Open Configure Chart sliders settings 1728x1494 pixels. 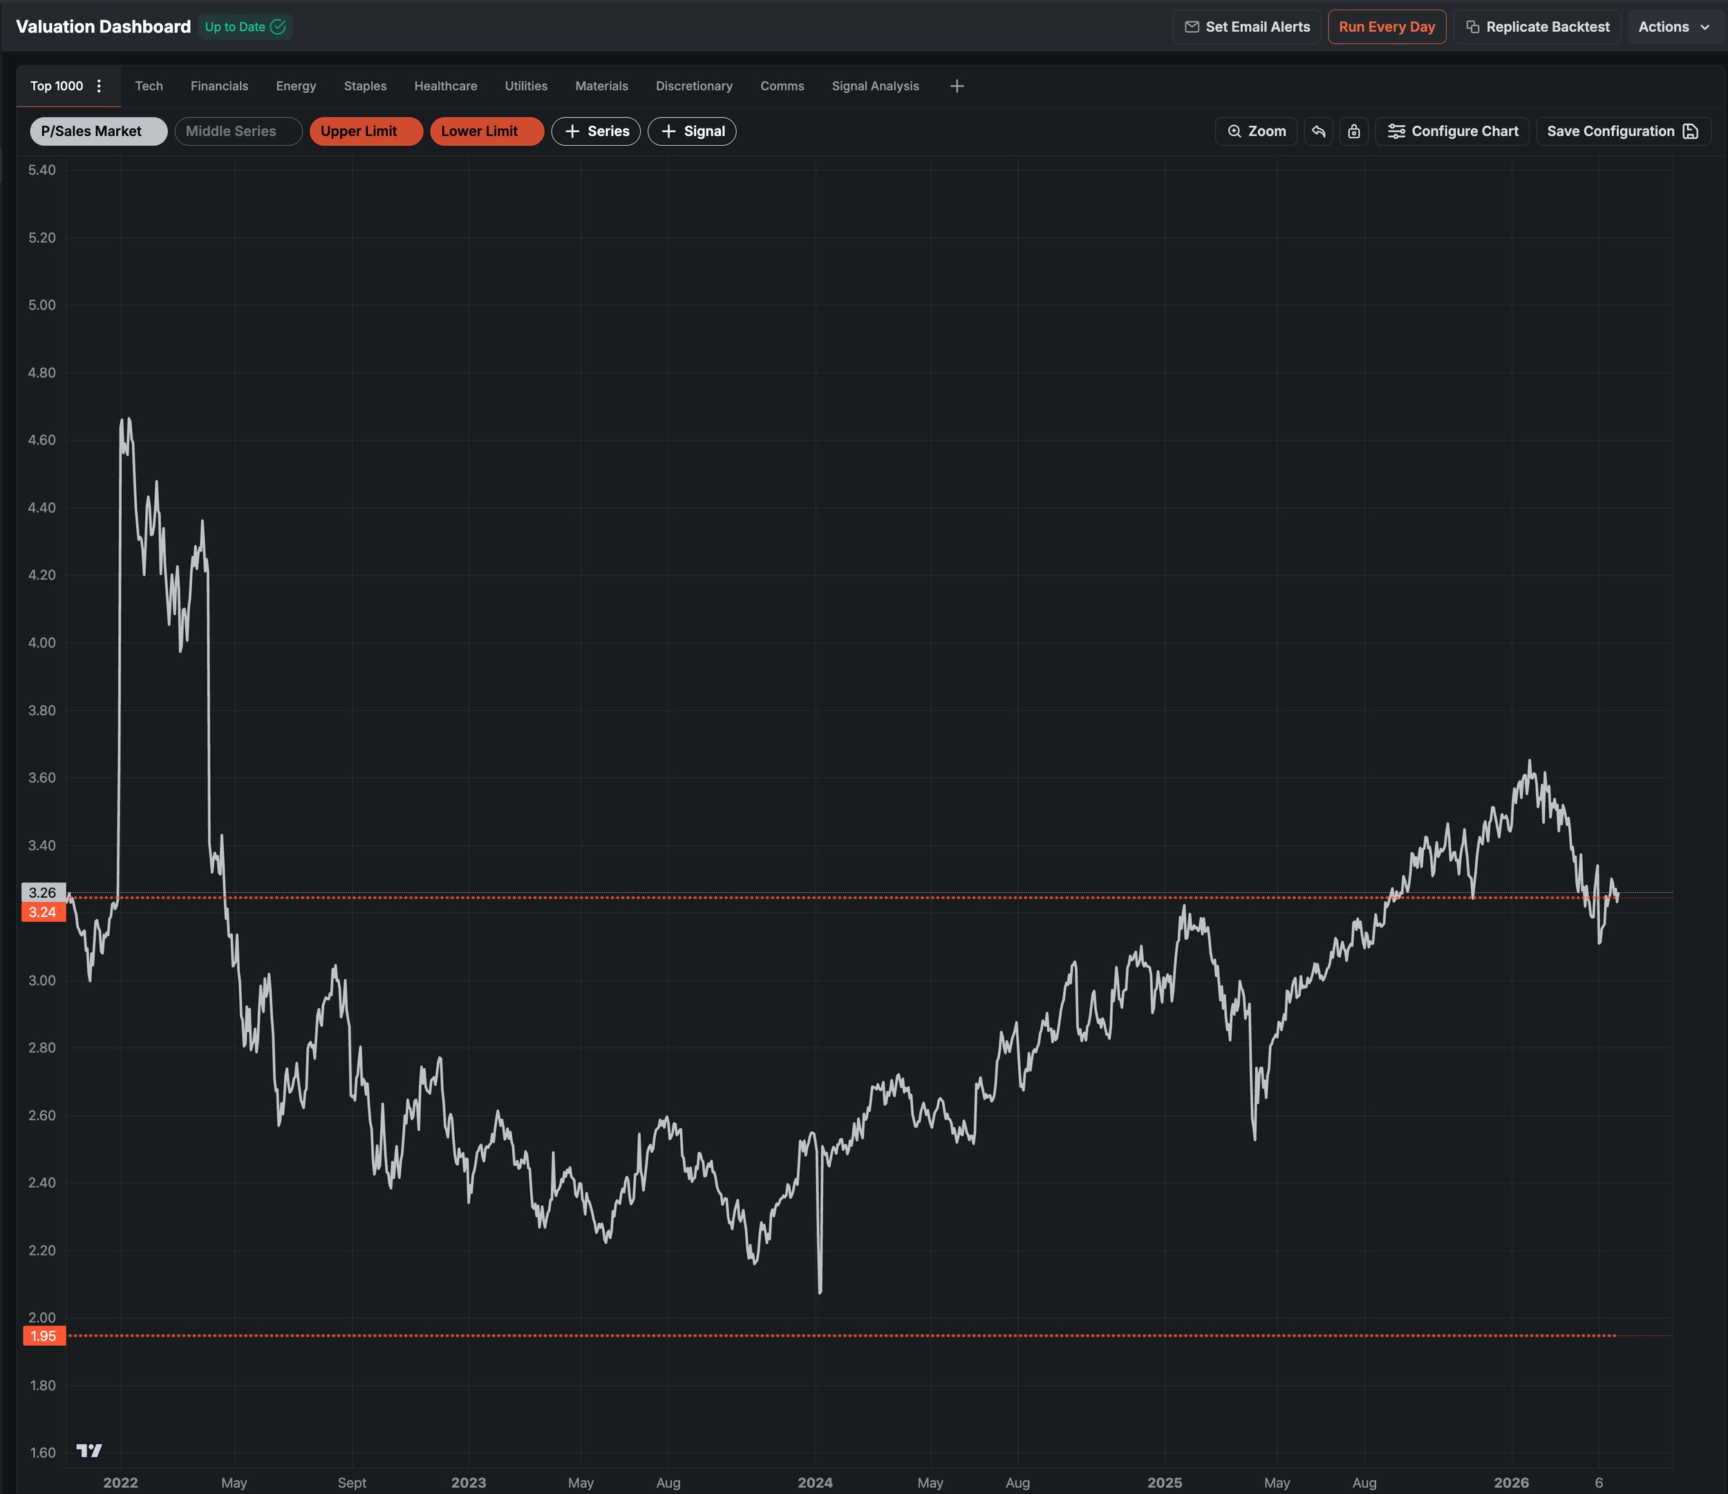pos(1452,131)
